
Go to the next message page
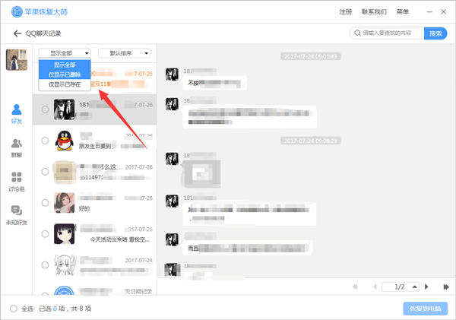tap(426, 287)
